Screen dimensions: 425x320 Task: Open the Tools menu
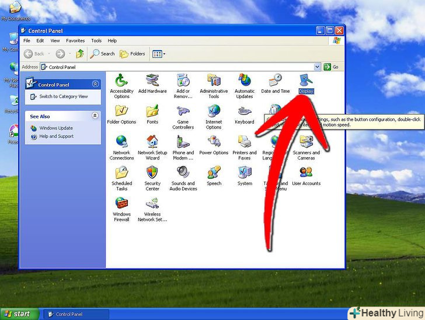96,41
